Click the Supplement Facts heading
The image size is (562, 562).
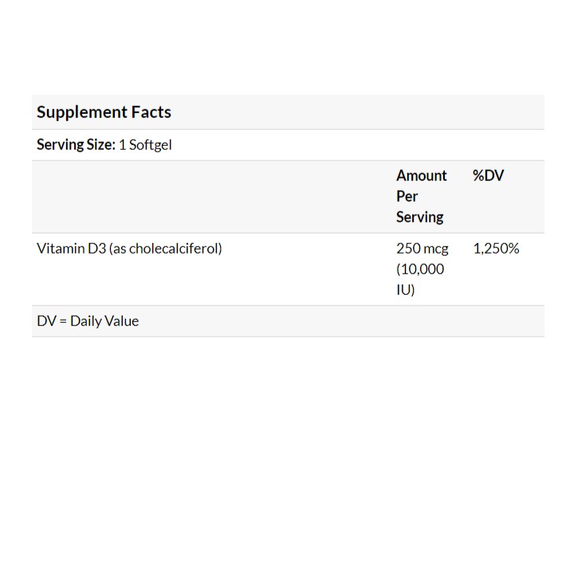pos(104,112)
